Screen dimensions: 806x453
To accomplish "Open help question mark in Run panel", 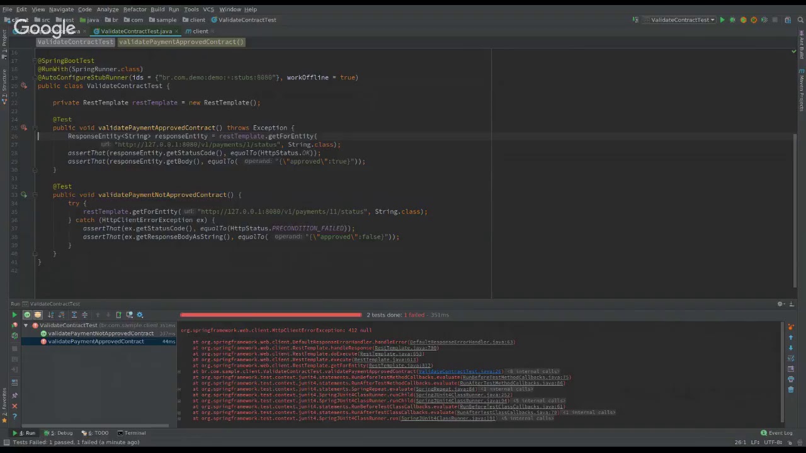I will (x=14, y=417).
